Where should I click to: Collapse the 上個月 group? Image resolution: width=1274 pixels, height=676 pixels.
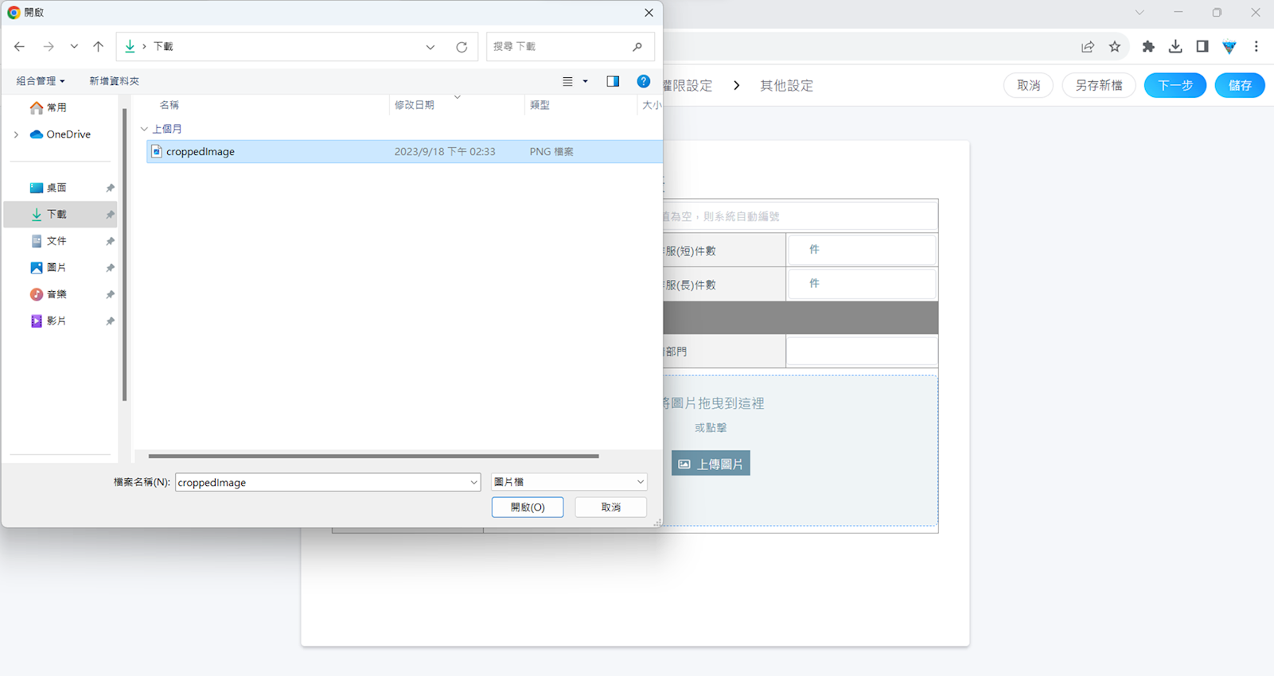point(144,129)
